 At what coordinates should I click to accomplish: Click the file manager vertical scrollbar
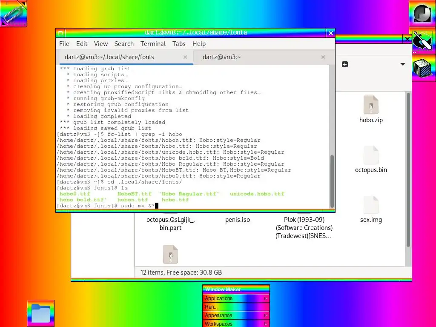tap(408, 169)
